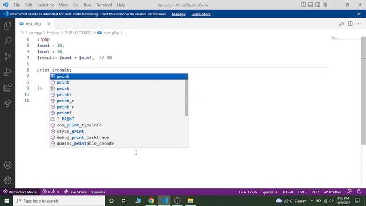Click Quokka in status bar
The image size is (366, 206).
[98, 192]
